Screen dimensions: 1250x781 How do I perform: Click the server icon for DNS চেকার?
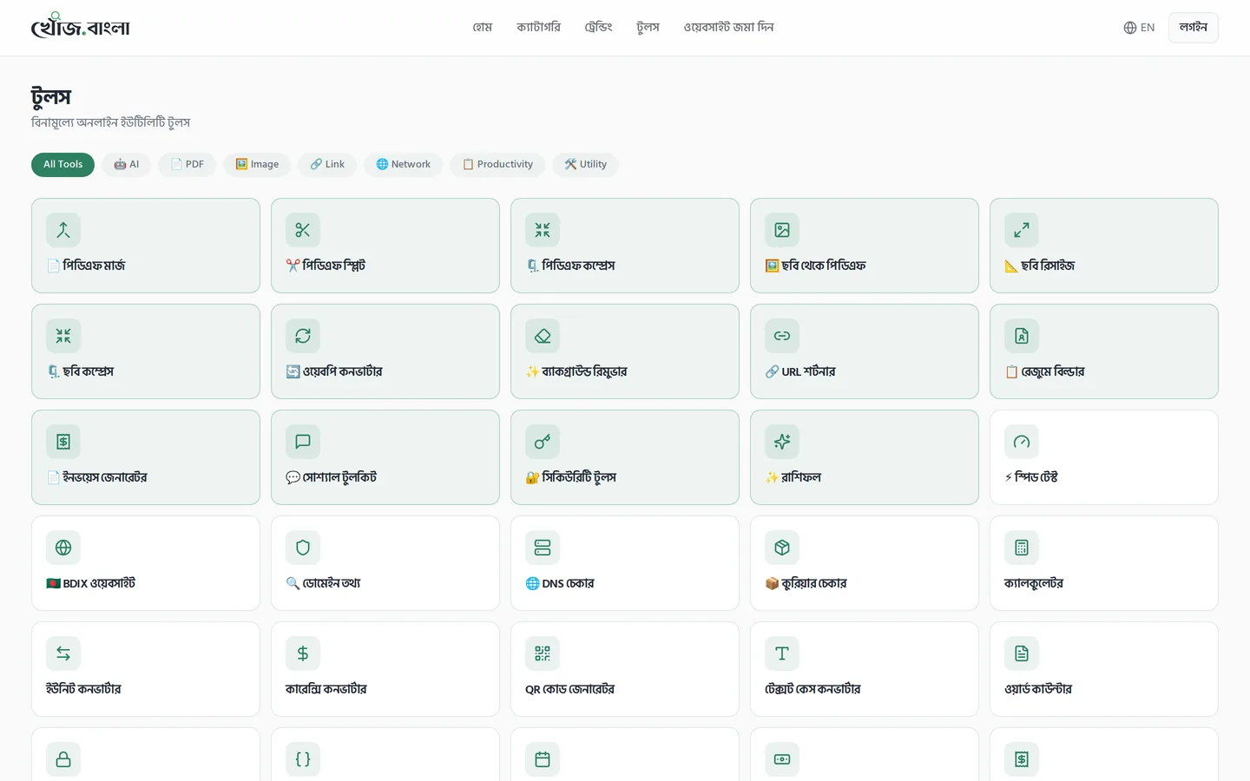click(543, 548)
